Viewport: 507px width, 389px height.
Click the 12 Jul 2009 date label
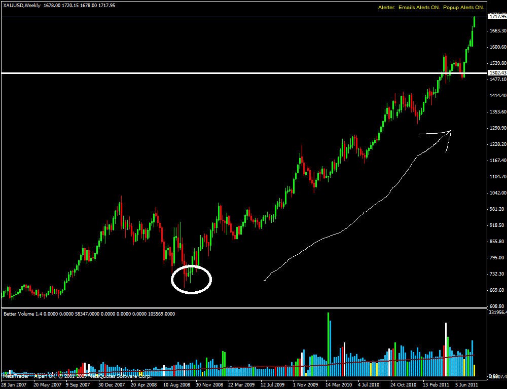(273, 385)
